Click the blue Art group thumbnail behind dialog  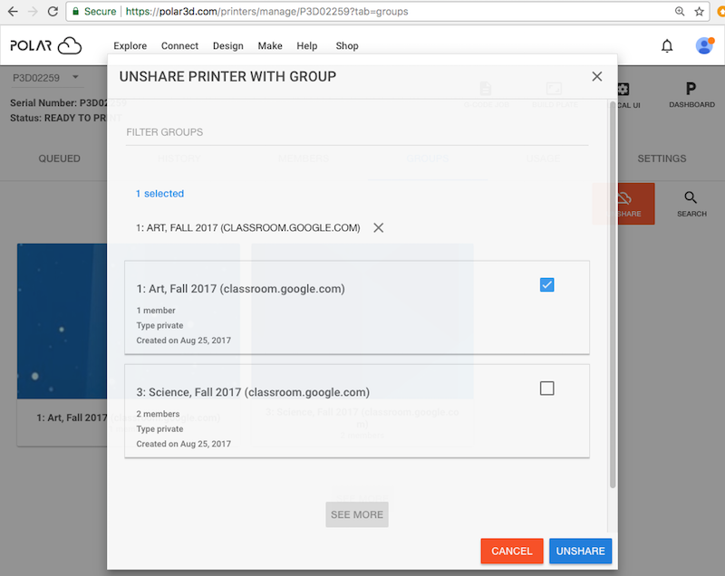62,321
